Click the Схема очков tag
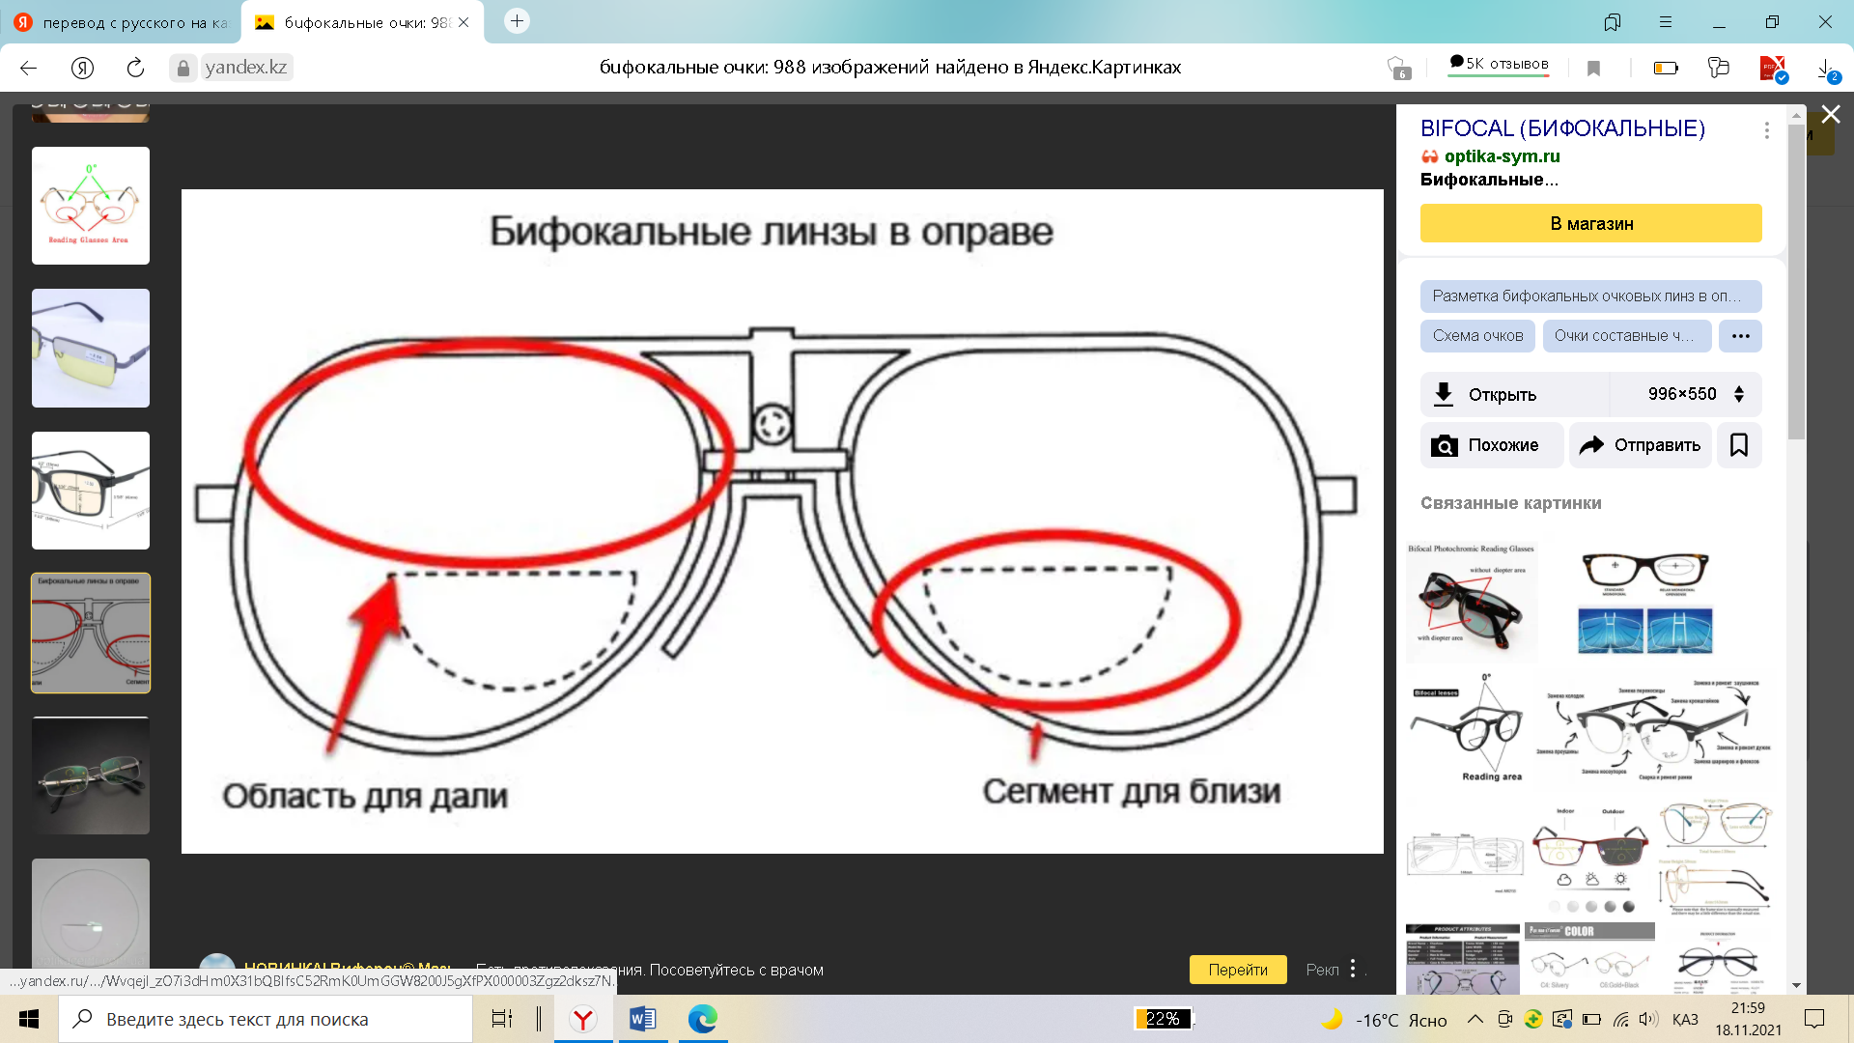1854x1043 pixels. (1477, 336)
